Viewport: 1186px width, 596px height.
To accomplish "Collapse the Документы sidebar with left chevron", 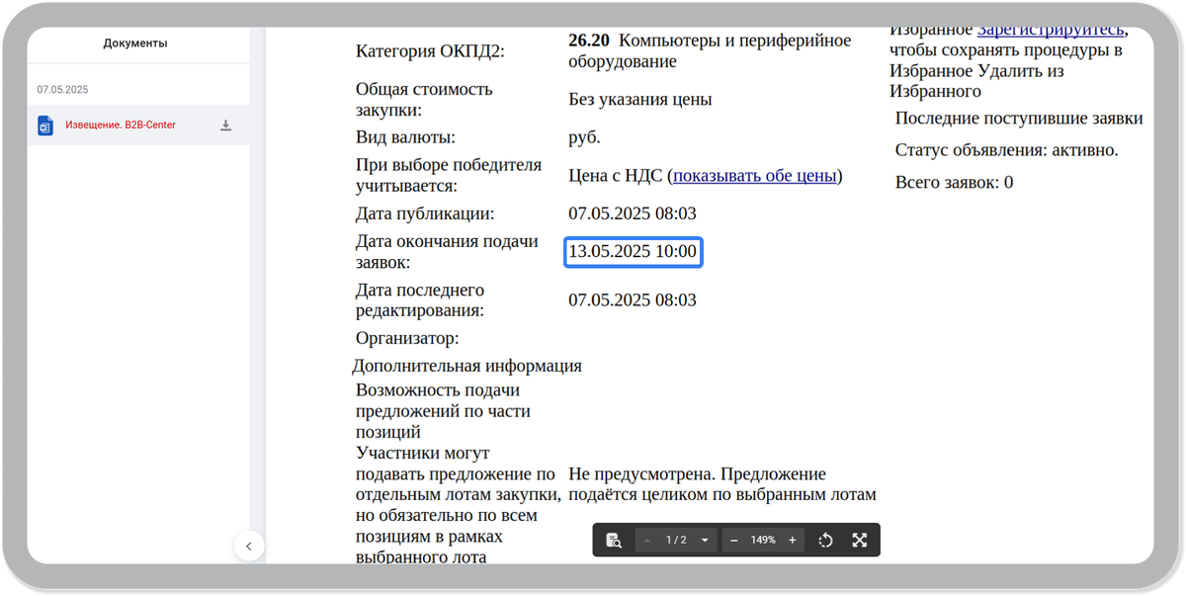I will pyautogui.click(x=249, y=546).
